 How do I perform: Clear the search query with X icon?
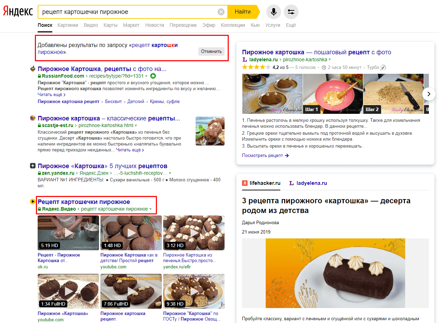click(221, 12)
